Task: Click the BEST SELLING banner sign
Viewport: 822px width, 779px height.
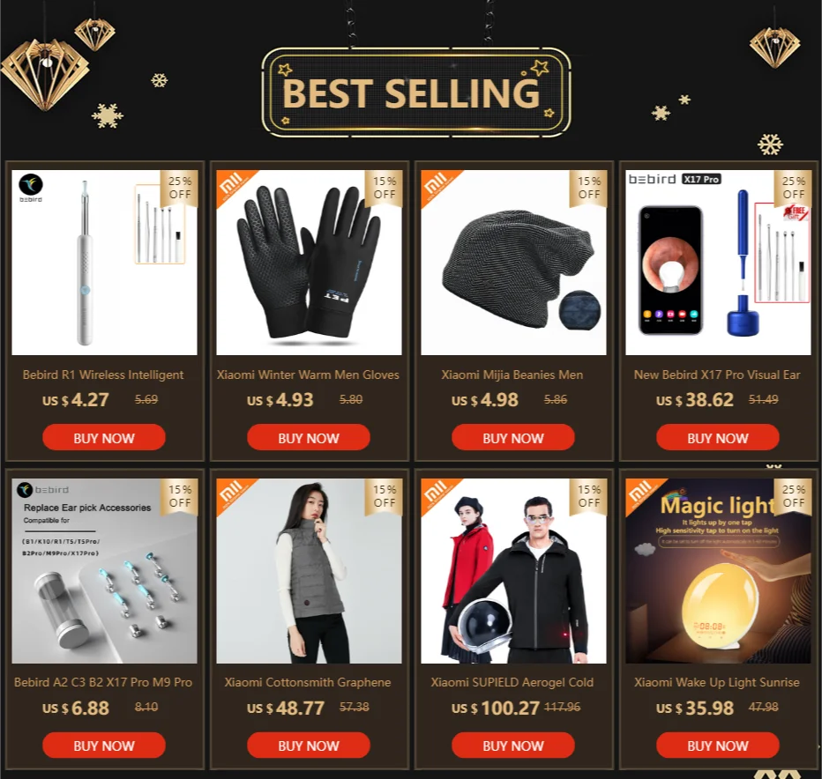Action: pyautogui.click(x=415, y=93)
